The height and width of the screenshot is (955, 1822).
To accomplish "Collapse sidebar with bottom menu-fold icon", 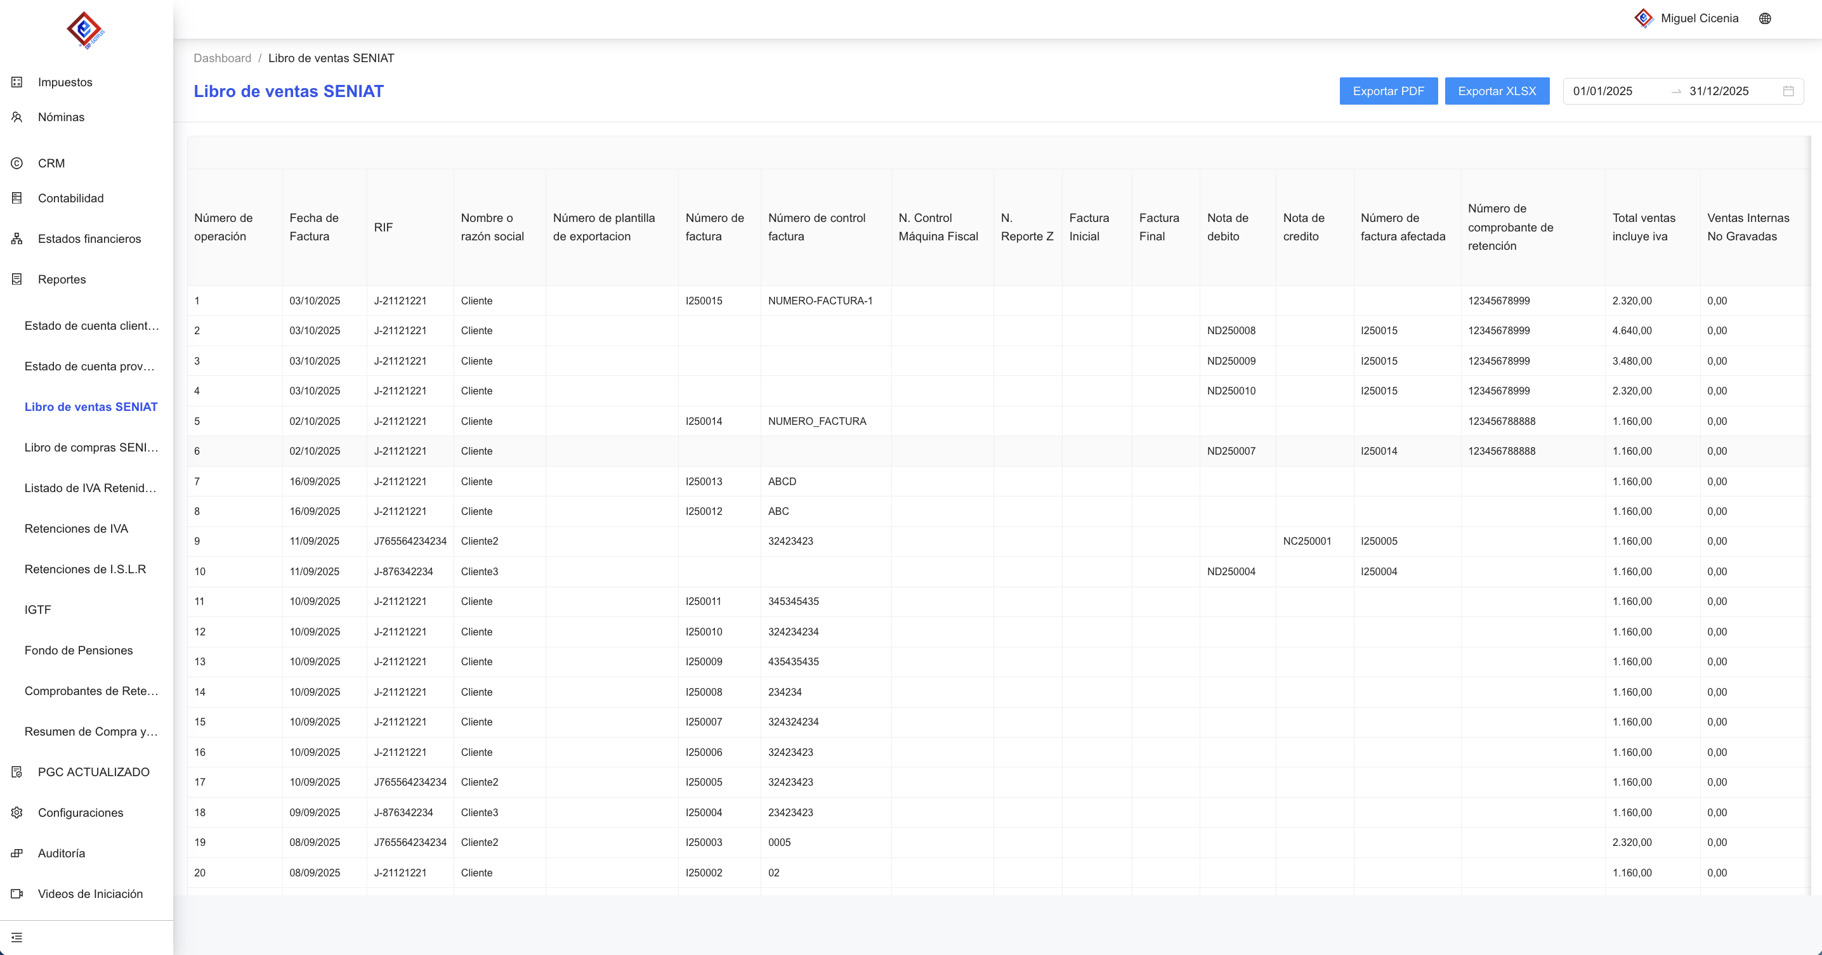I will click(17, 937).
